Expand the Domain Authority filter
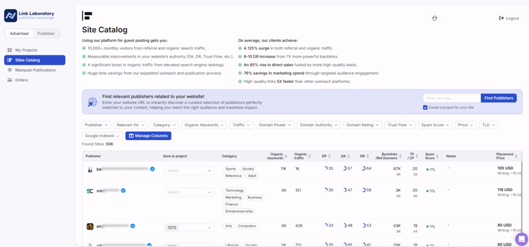 319,125
